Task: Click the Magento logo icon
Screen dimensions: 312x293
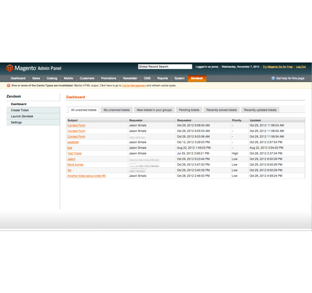Action: (x=9, y=68)
